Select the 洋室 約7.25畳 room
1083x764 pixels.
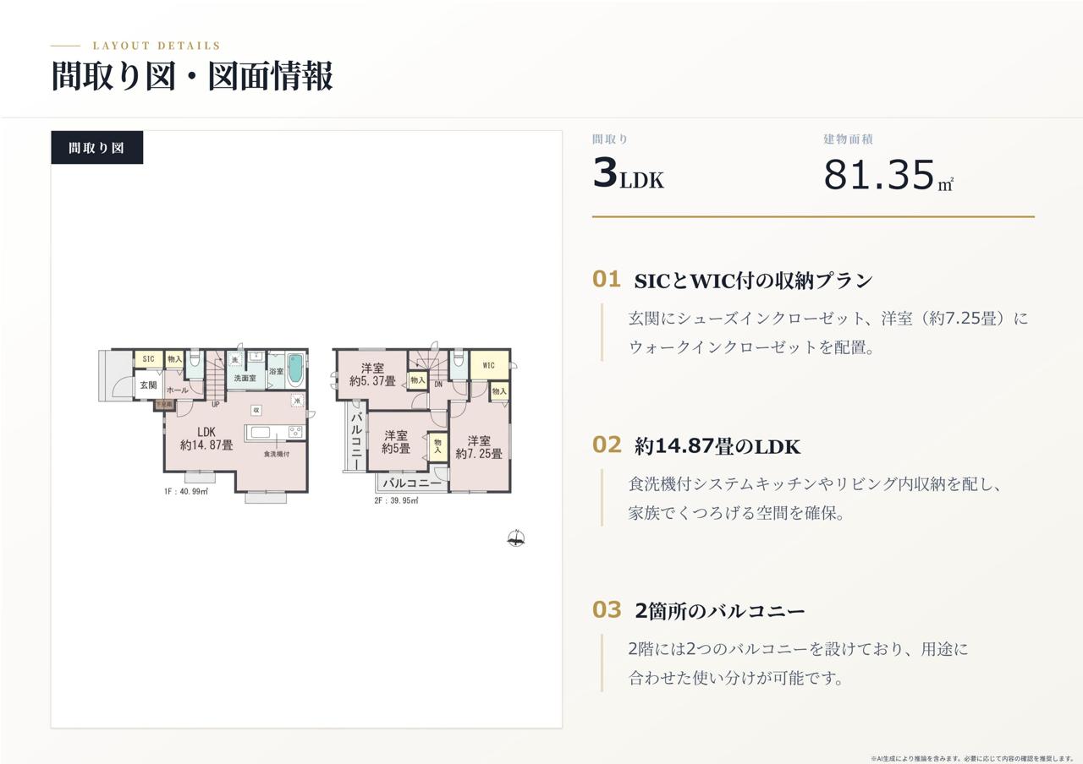(x=479, y=446)
